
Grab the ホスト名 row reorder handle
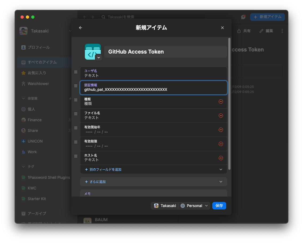[76, 156]
